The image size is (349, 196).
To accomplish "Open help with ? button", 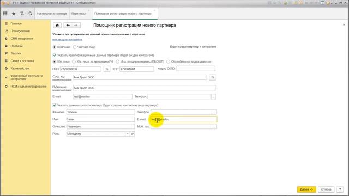I will click(340, 189).
